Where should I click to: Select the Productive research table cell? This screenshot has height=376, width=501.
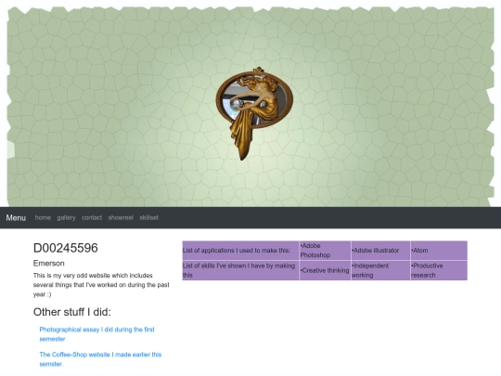click(x=439, y=270)
